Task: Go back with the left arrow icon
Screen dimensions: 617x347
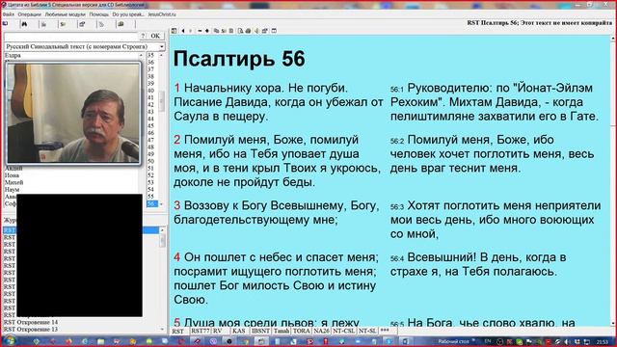Action: (183, 31)
